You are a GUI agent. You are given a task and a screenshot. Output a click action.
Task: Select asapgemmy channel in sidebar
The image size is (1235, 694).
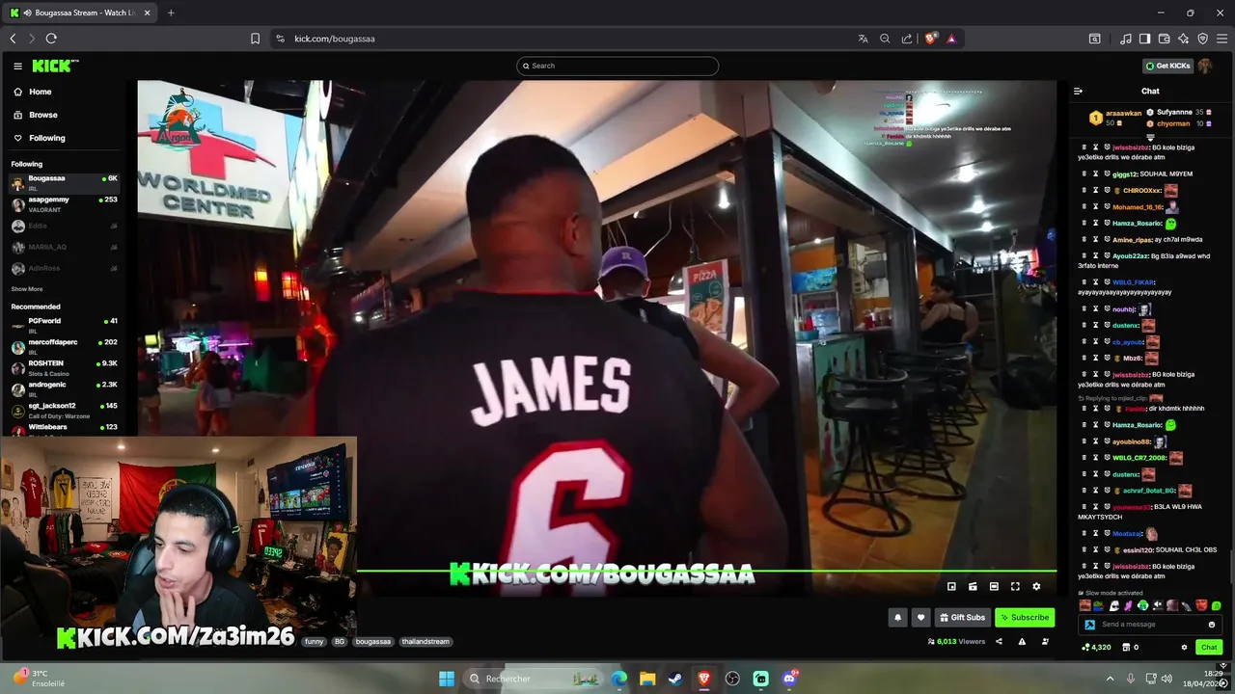click(64, 203)
